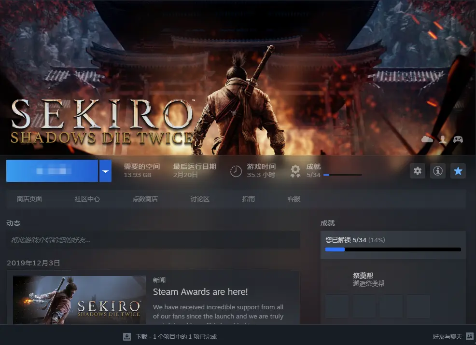Image resolution: width=476 pixels, height=345 pixels.
Task: Open the 成就 panel heading
Action: [x=328, y=223]
